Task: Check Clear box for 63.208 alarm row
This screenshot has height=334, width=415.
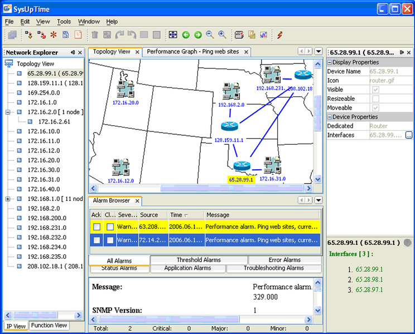Action: [110, 227]
